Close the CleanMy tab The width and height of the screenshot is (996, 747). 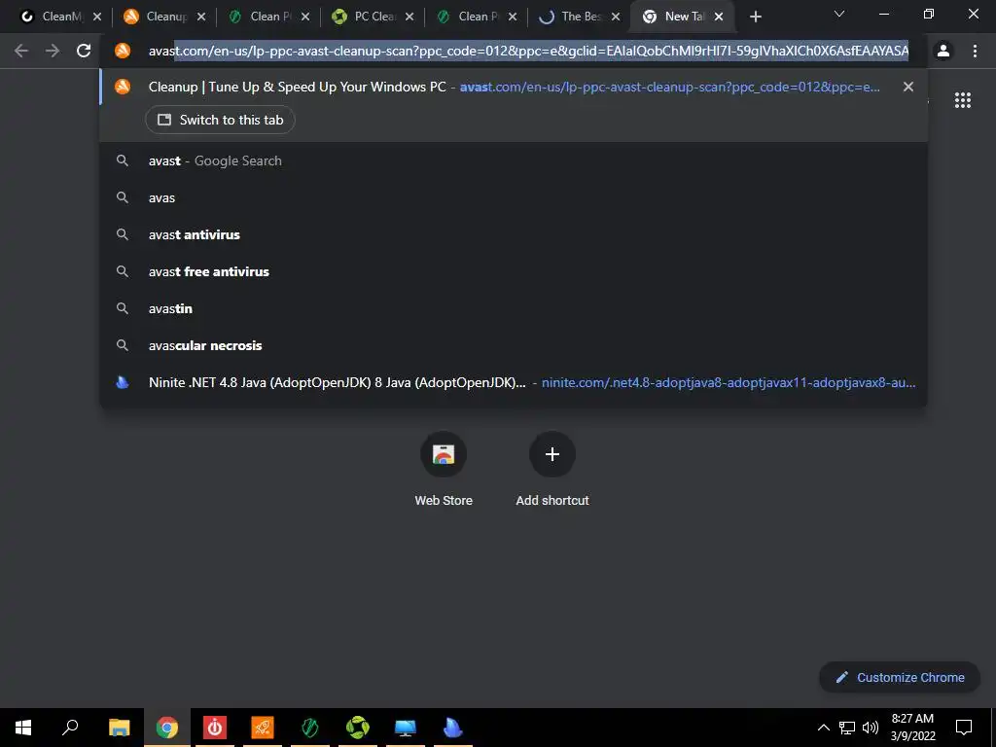[97, 17]
